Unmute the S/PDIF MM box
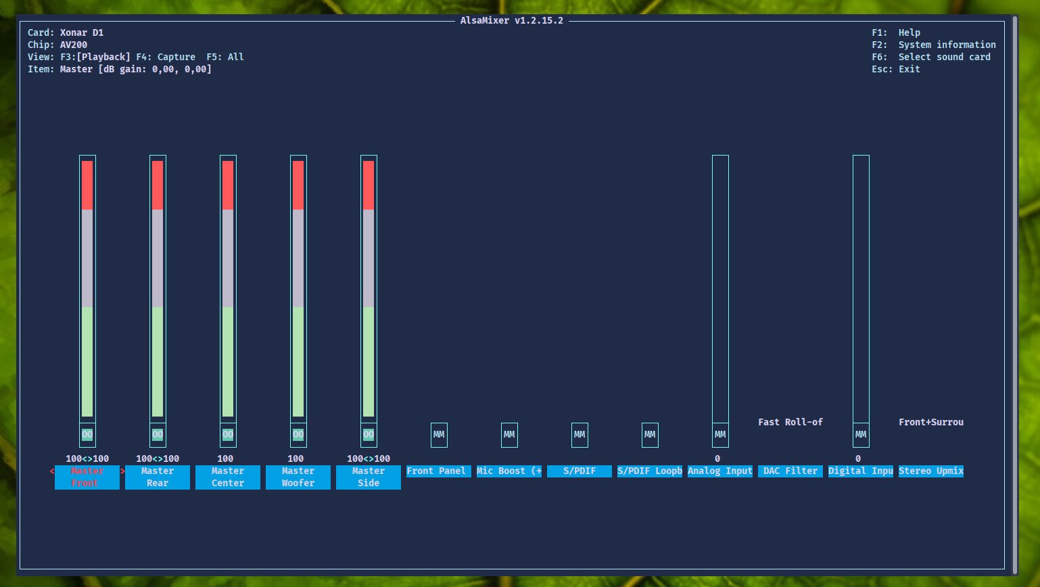 580,435
